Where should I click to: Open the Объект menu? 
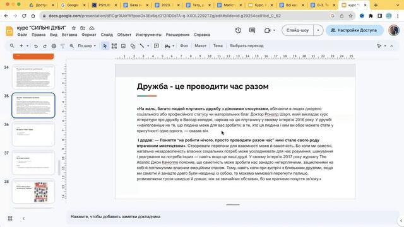click(x=124, y=35)
